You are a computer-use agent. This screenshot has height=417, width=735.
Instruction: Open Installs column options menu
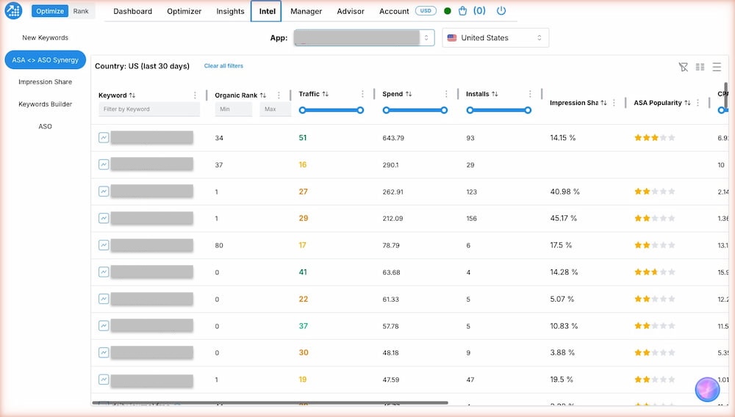click(x=530, y=94)
